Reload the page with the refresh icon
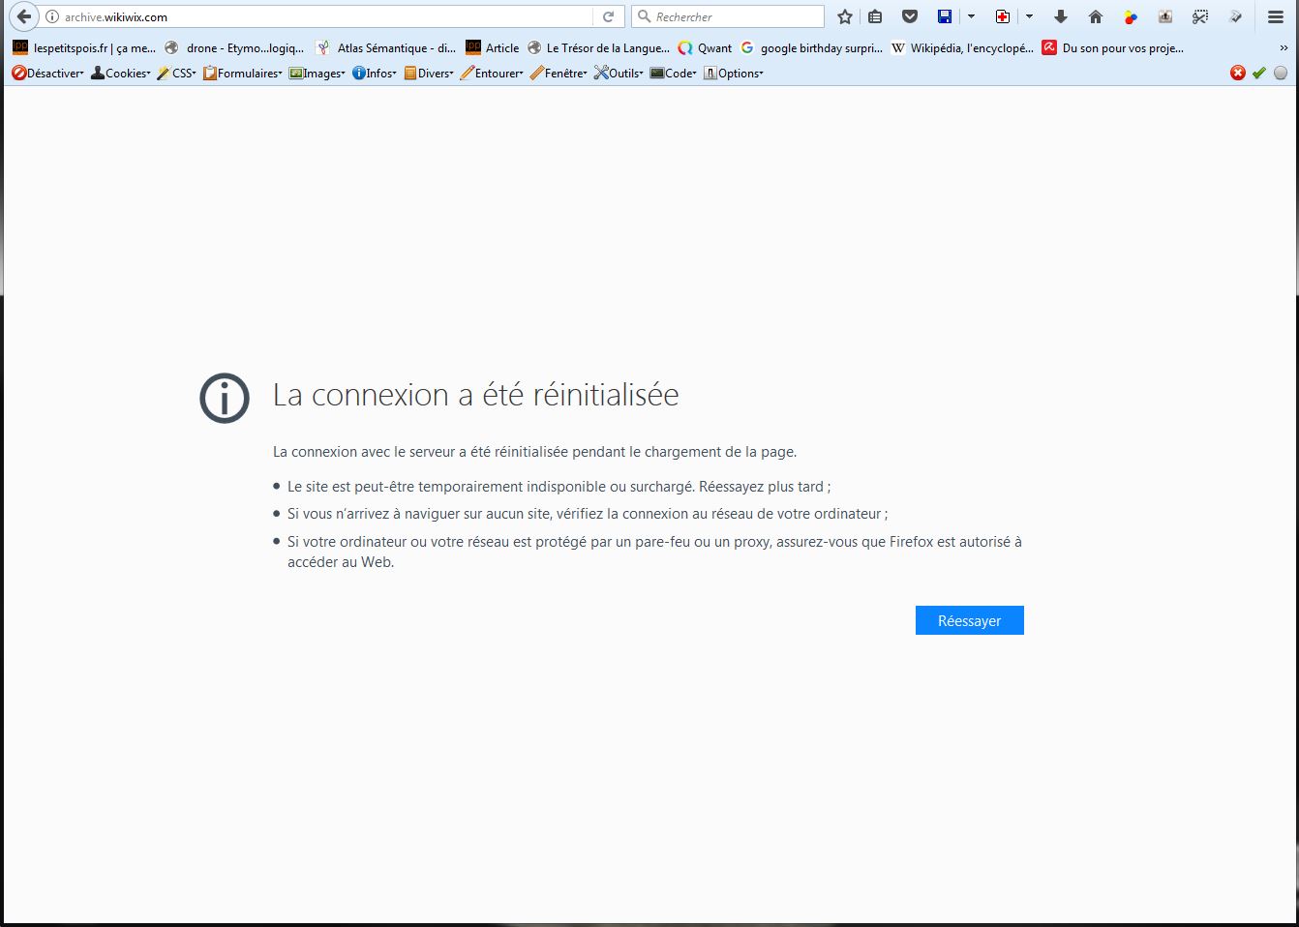The width and height of the screenshot is (1299, 927). [x=608, y=16]
